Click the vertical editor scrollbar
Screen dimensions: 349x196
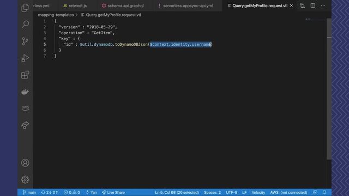329,89
